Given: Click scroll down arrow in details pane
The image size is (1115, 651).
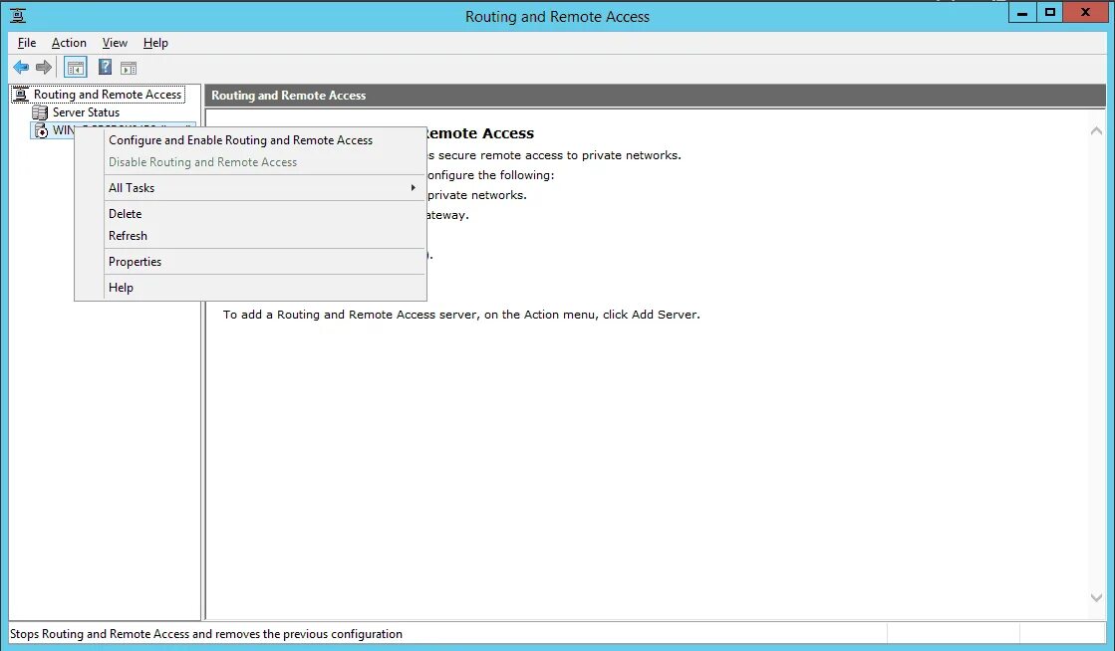Looking at the screenshot, I should point(1096,597).
